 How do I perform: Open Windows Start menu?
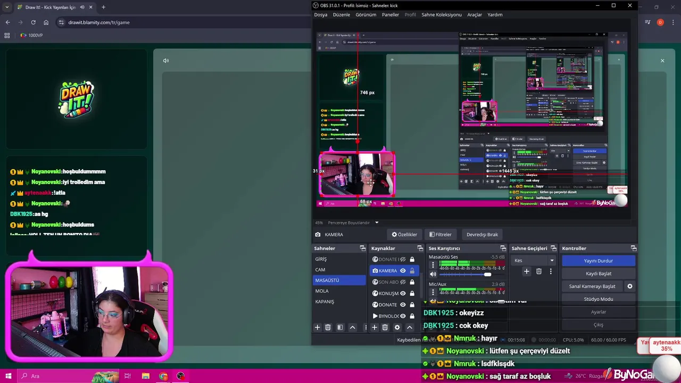tap(9, 376)
